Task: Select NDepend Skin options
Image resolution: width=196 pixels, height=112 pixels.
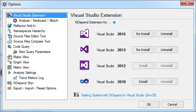Action: click(24, 83)
